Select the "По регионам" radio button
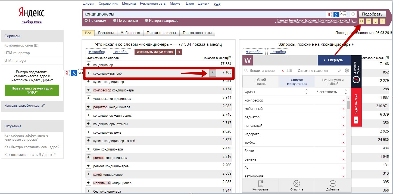Screen dimensions: 393x194 [x=115, y=20]
